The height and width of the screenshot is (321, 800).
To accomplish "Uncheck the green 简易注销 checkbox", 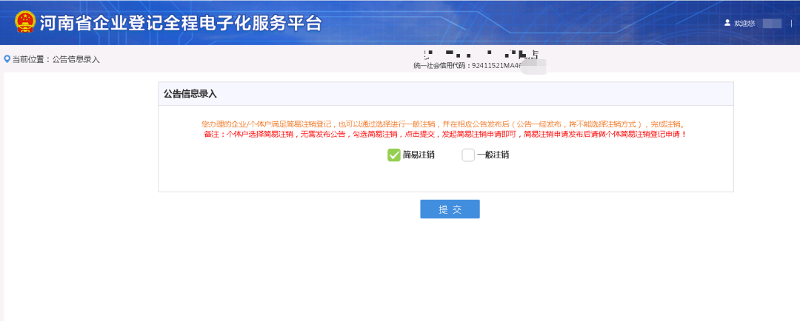I will (394, 155).
